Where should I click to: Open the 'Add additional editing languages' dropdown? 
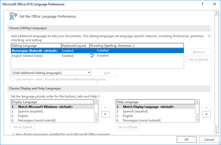(x=51, y=73)
